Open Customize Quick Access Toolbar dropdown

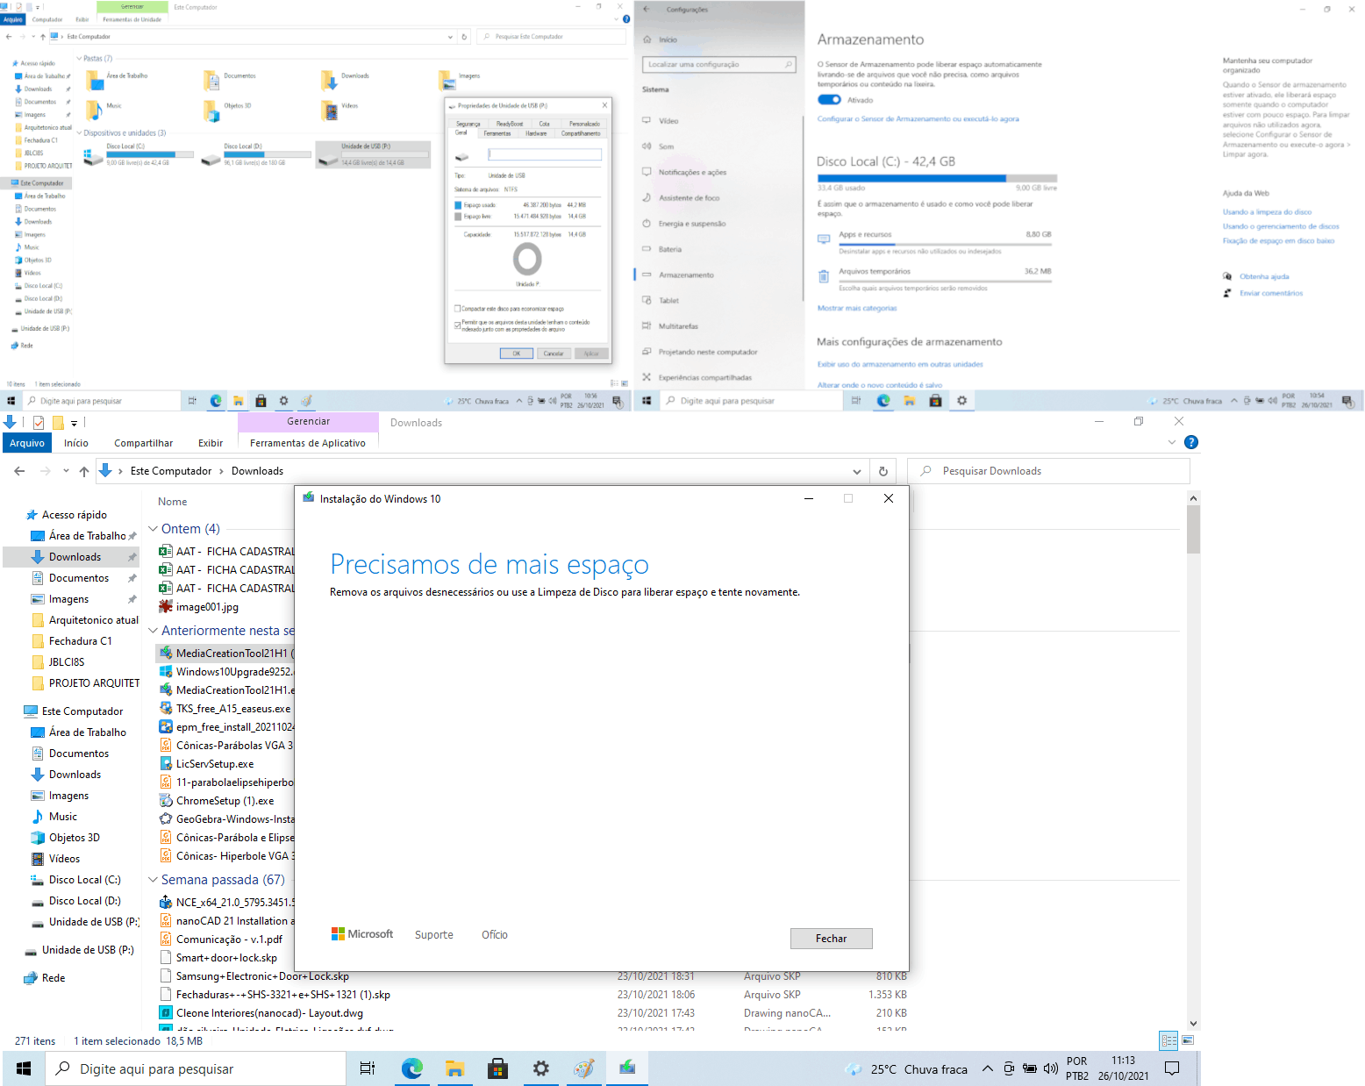pos(74,423)
